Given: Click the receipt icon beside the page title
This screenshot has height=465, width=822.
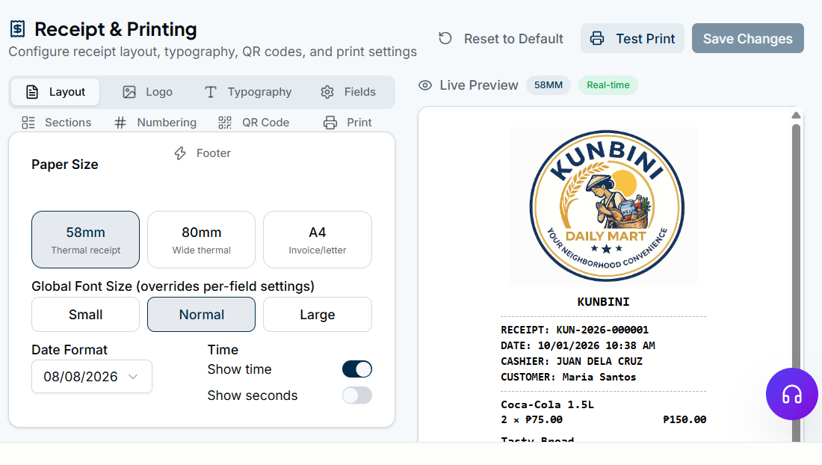Looking at the screenshot, I should (17, 29).
